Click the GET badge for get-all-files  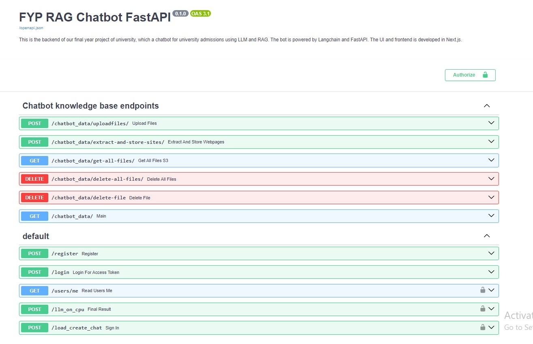click(x=35, y=161)
